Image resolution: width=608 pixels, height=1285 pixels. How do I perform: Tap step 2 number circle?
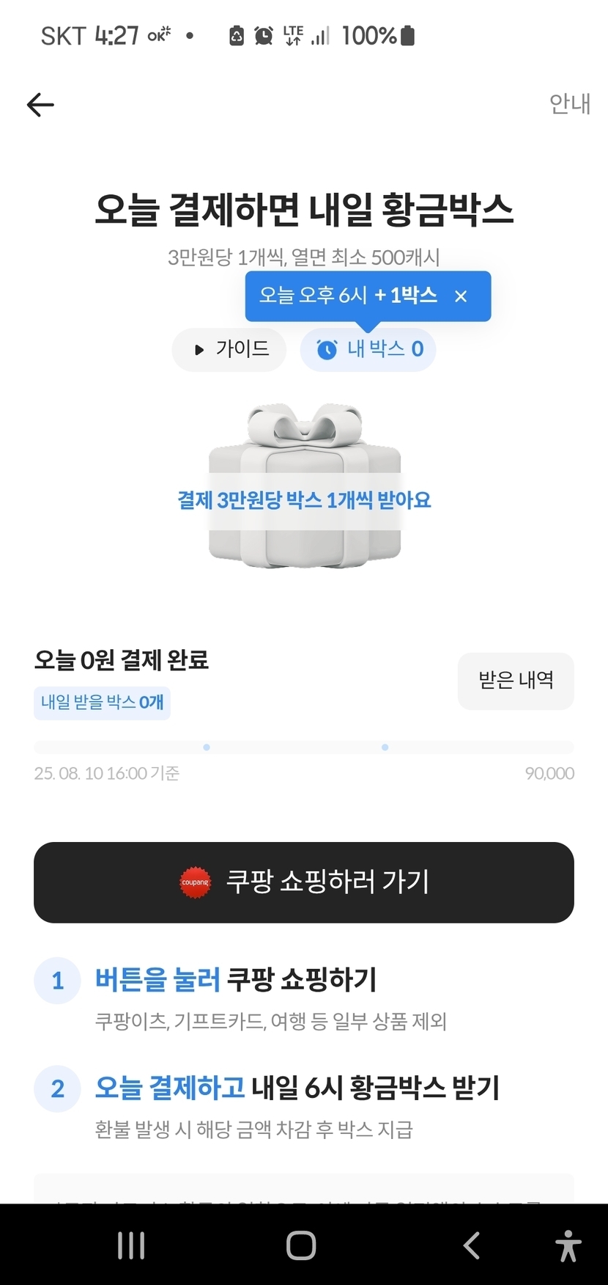pyautogui.click(x=58, y=1088)
